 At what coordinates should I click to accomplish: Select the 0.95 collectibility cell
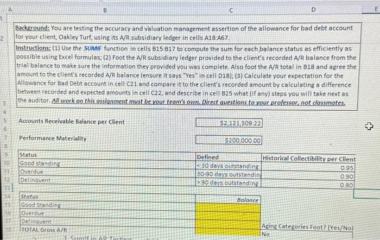coord(308,168)
